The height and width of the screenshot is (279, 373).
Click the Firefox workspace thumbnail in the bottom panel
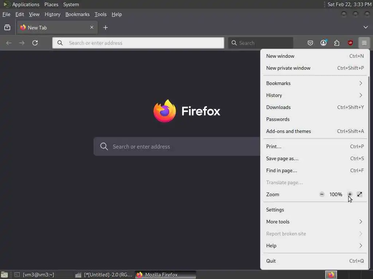[x=331, y=275]
